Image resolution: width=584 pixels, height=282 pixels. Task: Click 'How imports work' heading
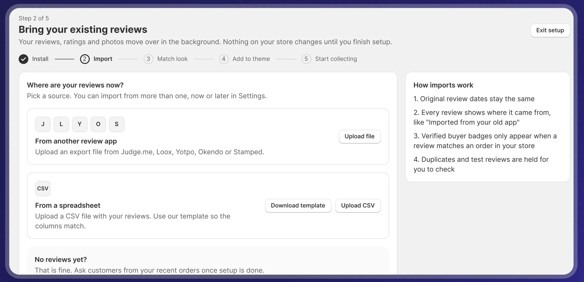coord(443,85)
